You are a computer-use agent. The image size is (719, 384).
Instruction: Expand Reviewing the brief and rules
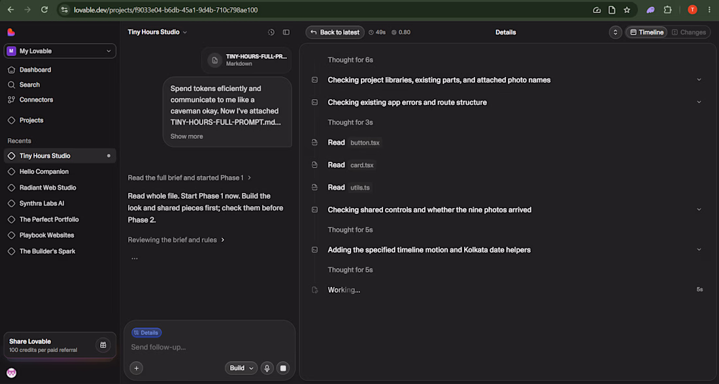pos(176,240)
